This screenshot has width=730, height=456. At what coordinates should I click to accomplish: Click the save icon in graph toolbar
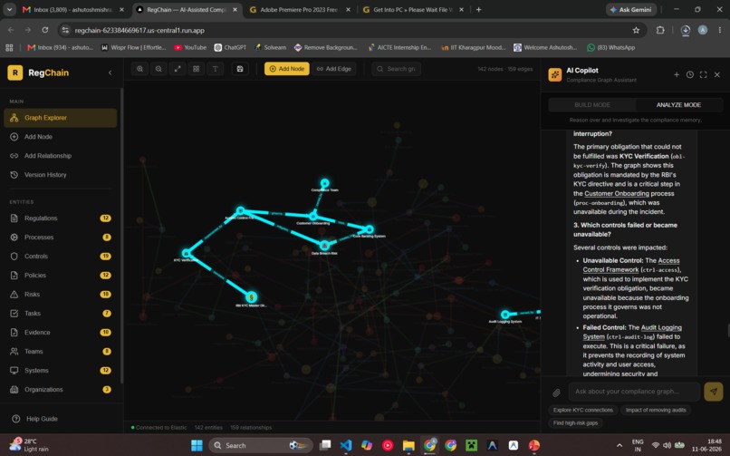click(x=240, y=69)
